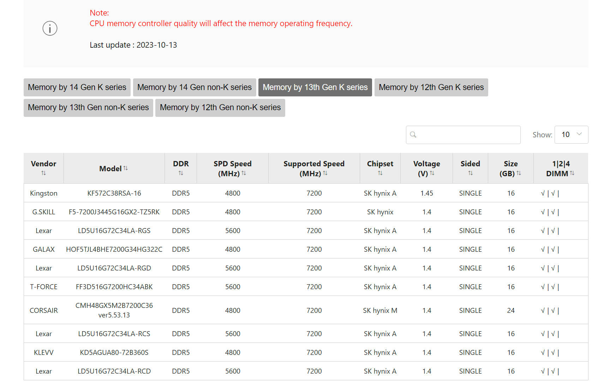Select model F5-7200J3445G16GX2-TZ5RK

tap(114, 212)
